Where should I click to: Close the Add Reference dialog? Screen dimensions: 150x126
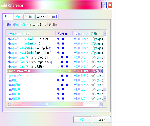[x=110, y=5]
